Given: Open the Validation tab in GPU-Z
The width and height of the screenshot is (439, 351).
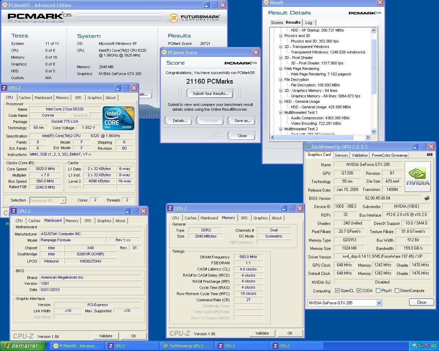Looking at the screenshot, I should tap(359, 155).
